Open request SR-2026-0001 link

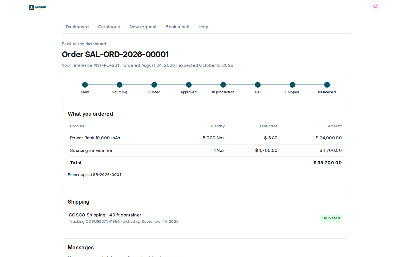tap(107, 175)
